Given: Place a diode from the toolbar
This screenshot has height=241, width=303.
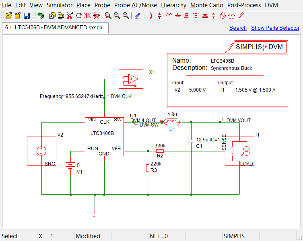Looking at the screenshot, I should coord(205,16).
